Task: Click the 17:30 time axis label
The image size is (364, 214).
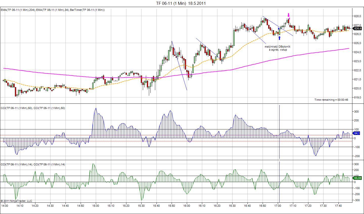Action: [323, 206]
